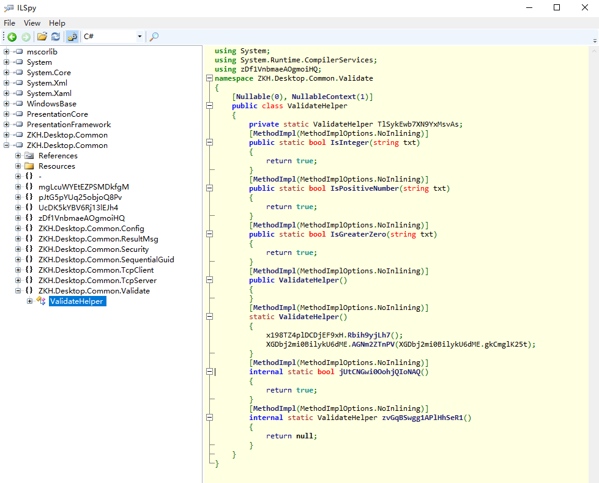The image size is (599, 483).
Task: Minimize the ILSpy window
Action: tap(529, 7)
